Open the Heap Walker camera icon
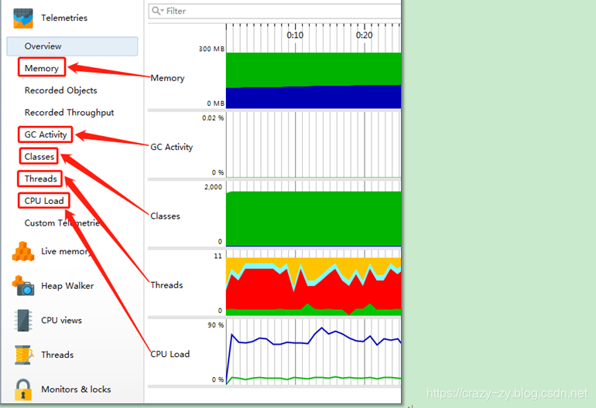The height and width of the screenshot is (408, 596). [x=23, y=286]
